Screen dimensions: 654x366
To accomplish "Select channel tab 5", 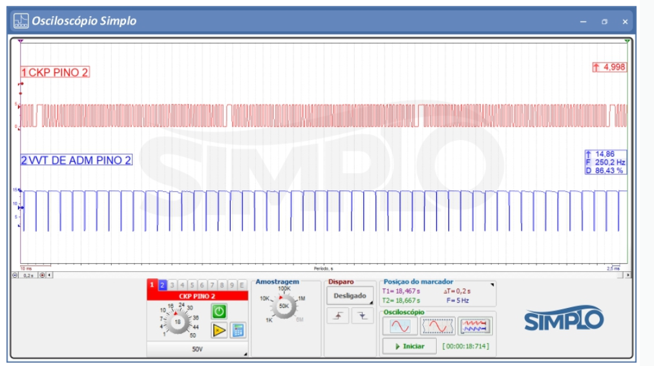I will 193,285.
